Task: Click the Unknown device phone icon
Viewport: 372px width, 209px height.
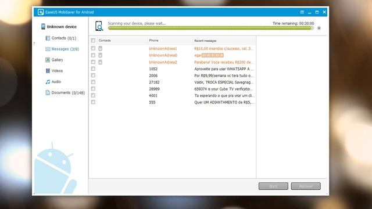Action: [x=43, y=27]
